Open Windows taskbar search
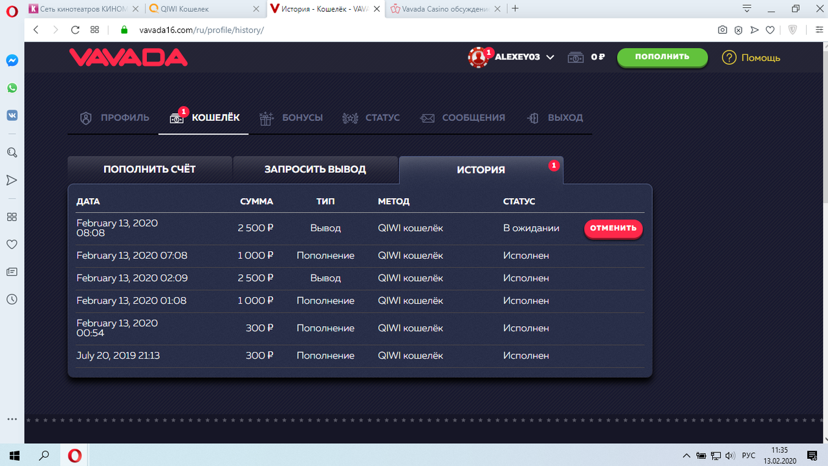The width and height of the screenshot is (828, 466). click(x=44, y=456)
